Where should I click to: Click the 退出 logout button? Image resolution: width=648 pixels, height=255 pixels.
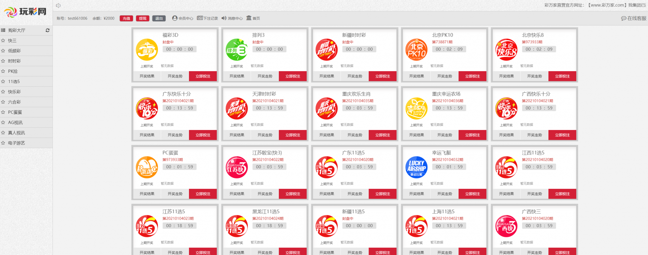(159, 18)
